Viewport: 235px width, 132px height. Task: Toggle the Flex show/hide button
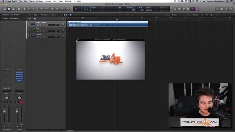point(65,15)
